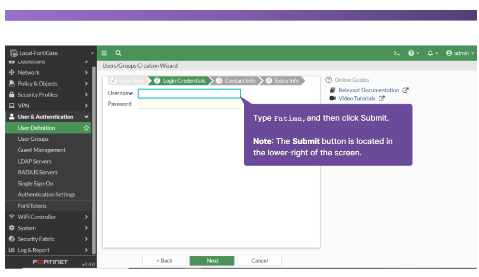
Task: Click the Next button
Action: (212, 260)
